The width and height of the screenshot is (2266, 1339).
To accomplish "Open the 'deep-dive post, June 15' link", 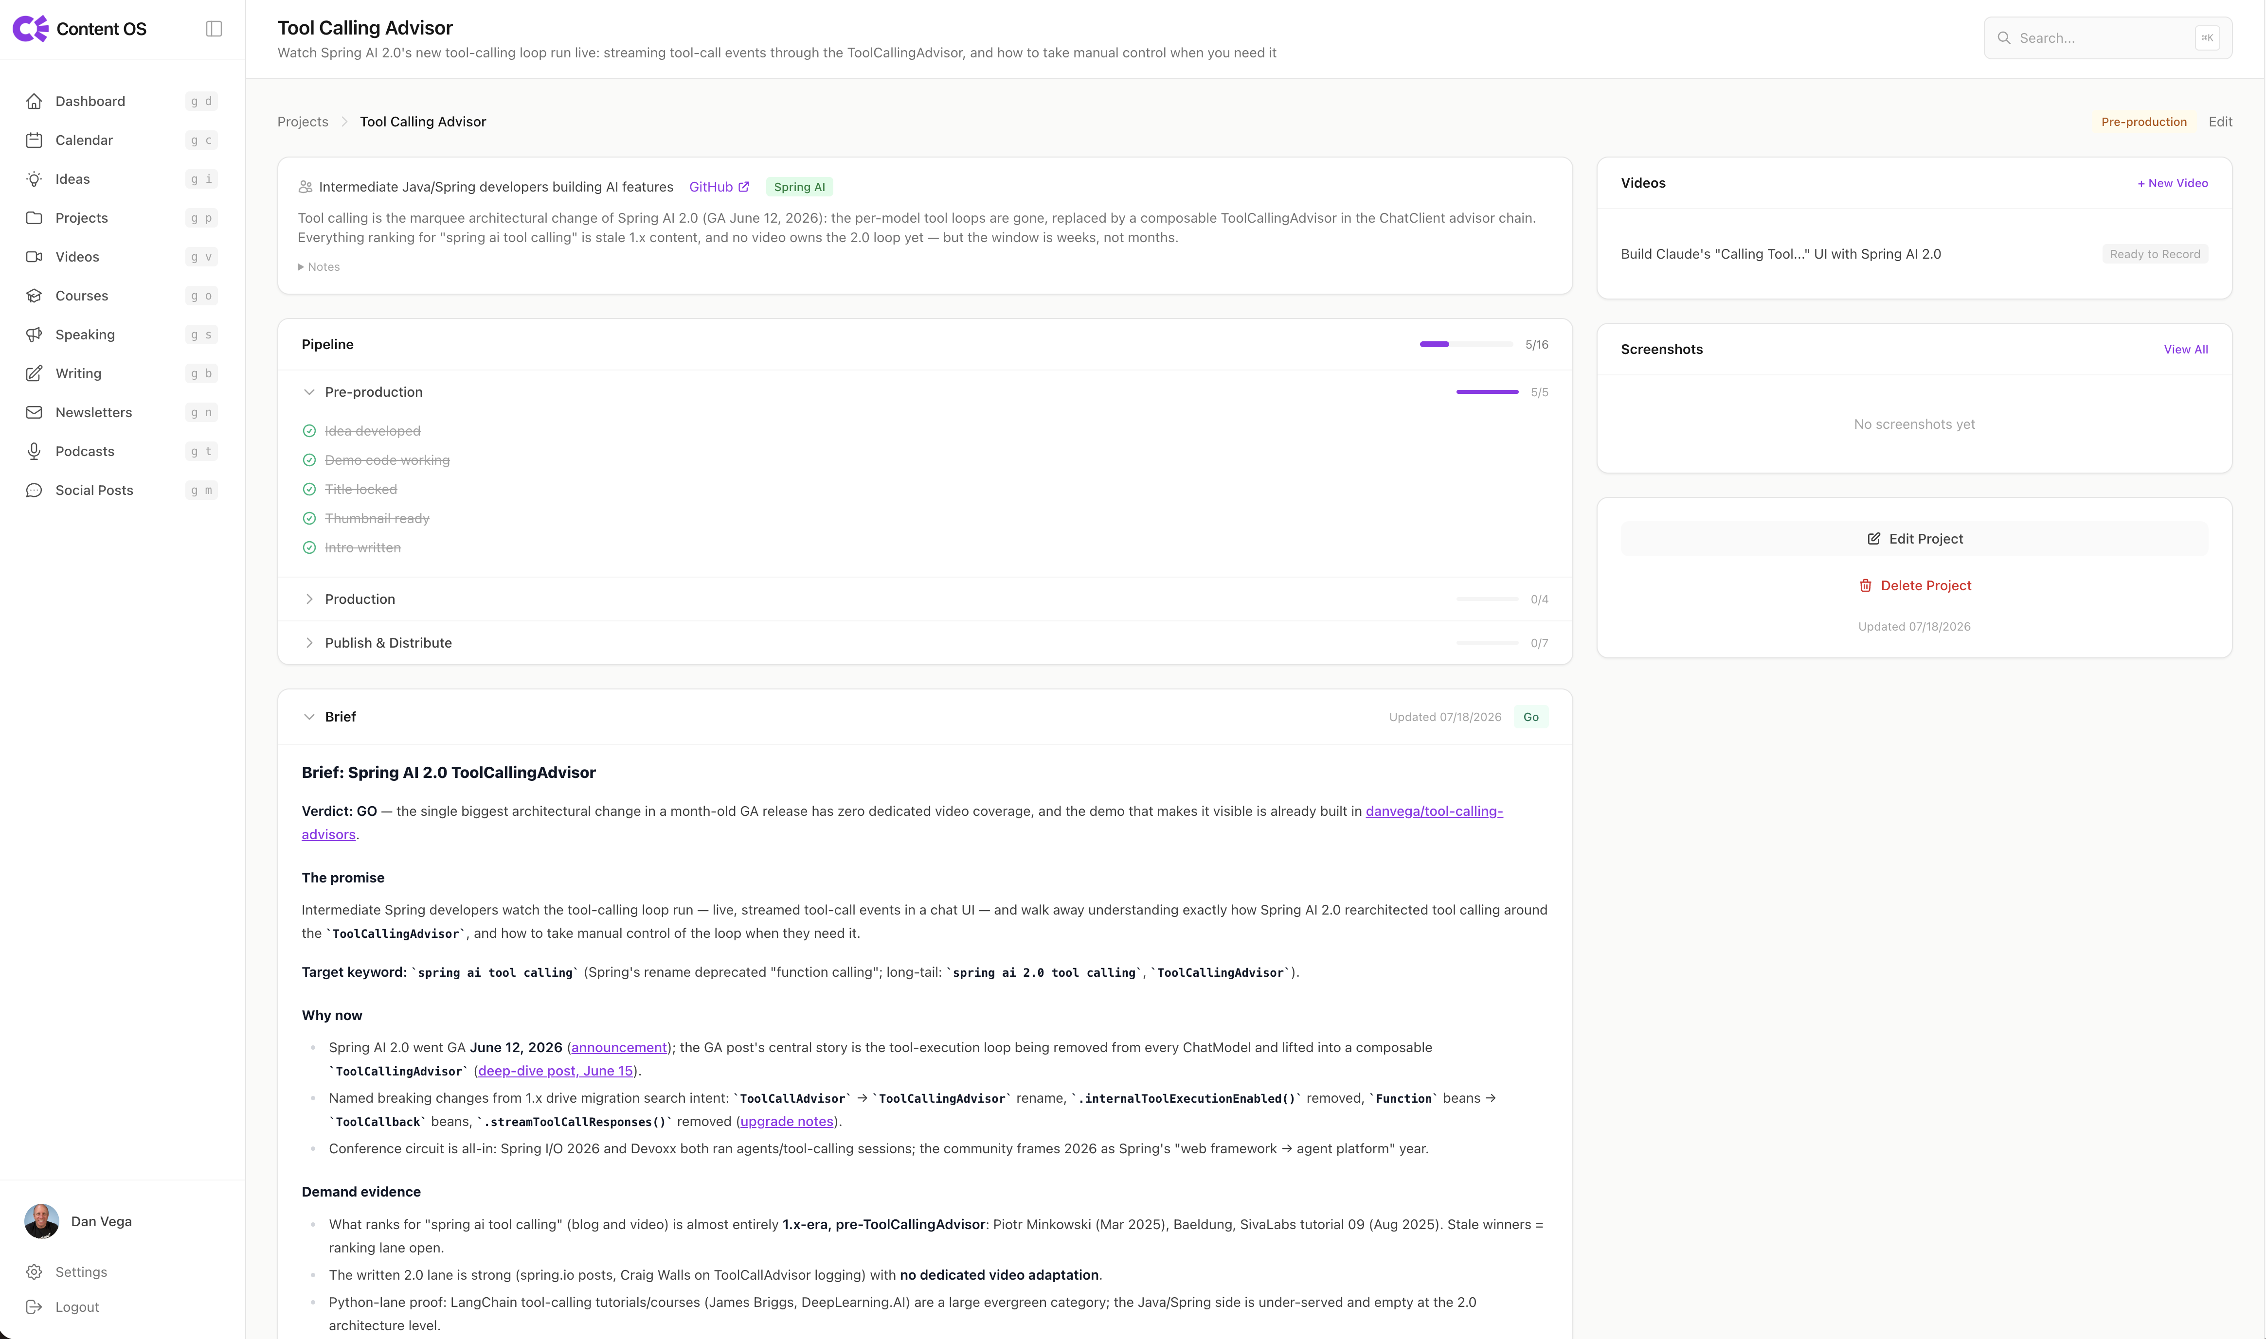I will (x=555, y=1071).
